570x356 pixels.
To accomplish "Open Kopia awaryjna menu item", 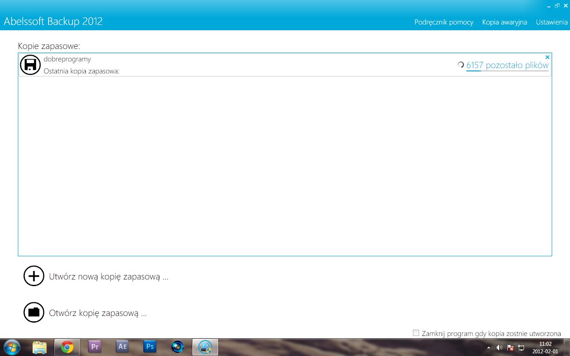I will coord(505,22).
